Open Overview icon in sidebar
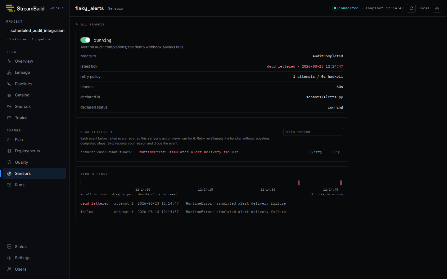 (9, 61)
